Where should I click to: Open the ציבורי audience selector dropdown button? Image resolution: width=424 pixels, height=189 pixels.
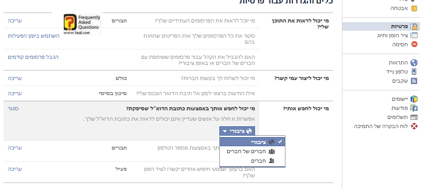tap(237, 131)
